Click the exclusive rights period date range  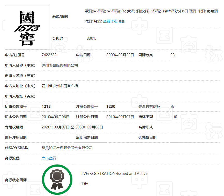click(x=72, y=127)
